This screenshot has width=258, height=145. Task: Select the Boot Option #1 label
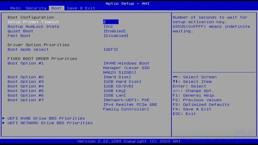click(x=25, y=63)
